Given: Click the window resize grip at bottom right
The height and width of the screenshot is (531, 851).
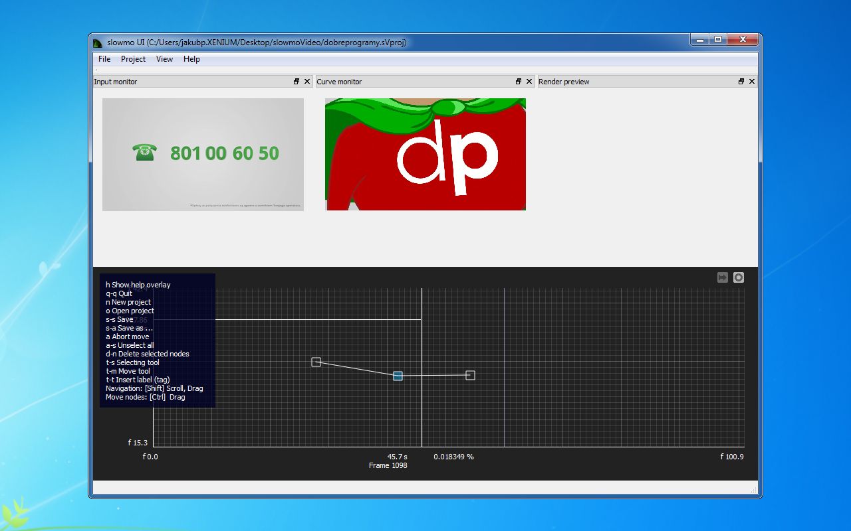Looking at the screenshot, I should (754, 490).
